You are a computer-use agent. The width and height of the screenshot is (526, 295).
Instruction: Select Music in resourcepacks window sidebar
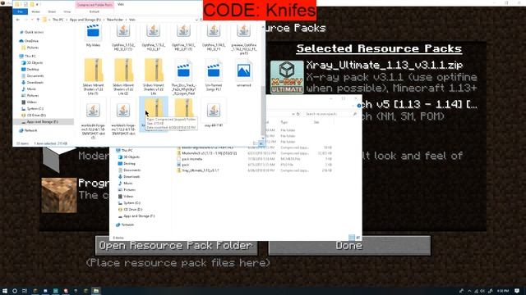point(128,184)
